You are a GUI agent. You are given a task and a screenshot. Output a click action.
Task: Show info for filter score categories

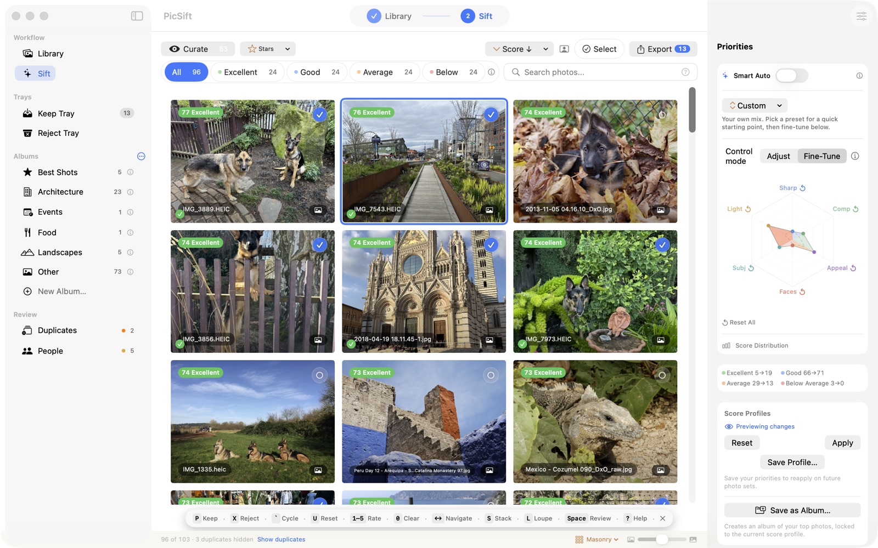coord(492,72)
